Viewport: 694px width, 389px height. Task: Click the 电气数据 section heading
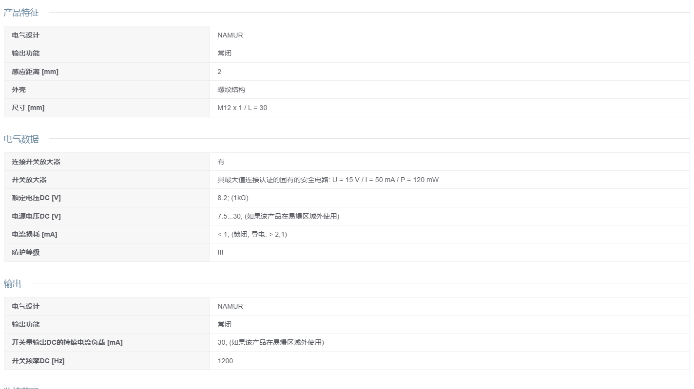coord(21,139)
